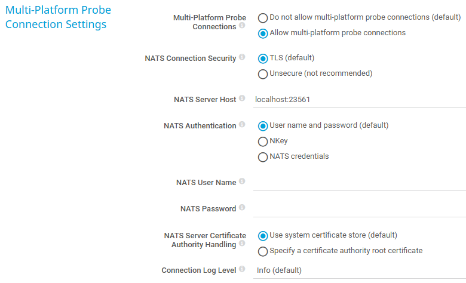The image size is (466, 283).
Task: Open Connection Log Level Info dropdown
Action: tap(358, 270)
